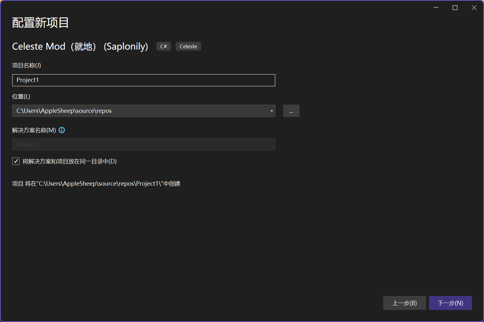Click the C# language tag

pos(163,46)
